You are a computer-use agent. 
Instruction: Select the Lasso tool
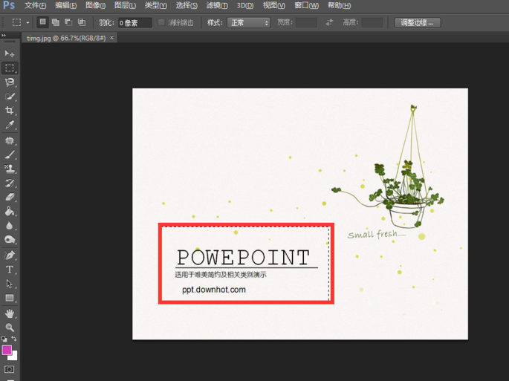click(x=10, y=82)
